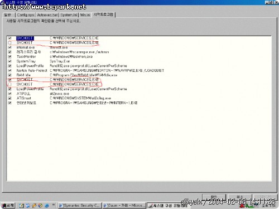
Task: Select the ATISmart entry name
Action: click(24, 98)
